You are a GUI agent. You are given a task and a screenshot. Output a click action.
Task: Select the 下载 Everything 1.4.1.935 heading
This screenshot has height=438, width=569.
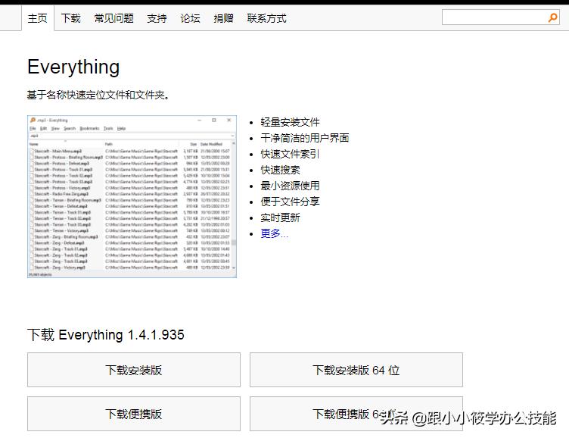click(x=106, y=335)
